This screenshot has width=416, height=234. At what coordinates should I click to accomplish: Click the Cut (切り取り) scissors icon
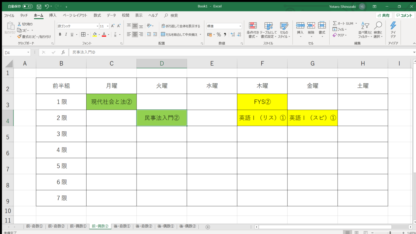(x=19, y=24)
